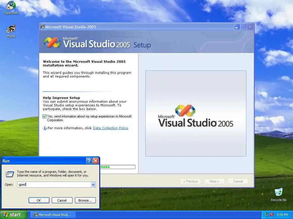Click the info icon beside Data Collection Policy
293x219 pixels.
[x=45, y=128]
